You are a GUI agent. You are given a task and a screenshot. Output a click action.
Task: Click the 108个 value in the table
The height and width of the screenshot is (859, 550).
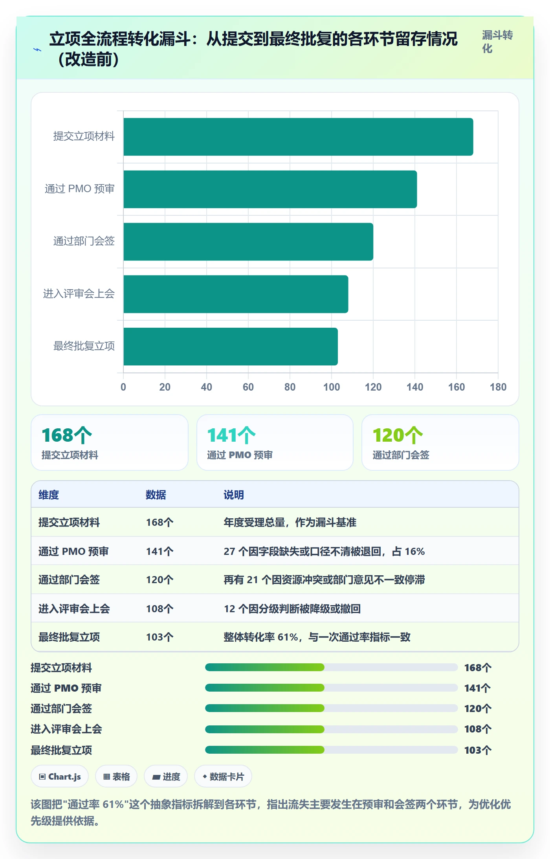coord(159,609)
